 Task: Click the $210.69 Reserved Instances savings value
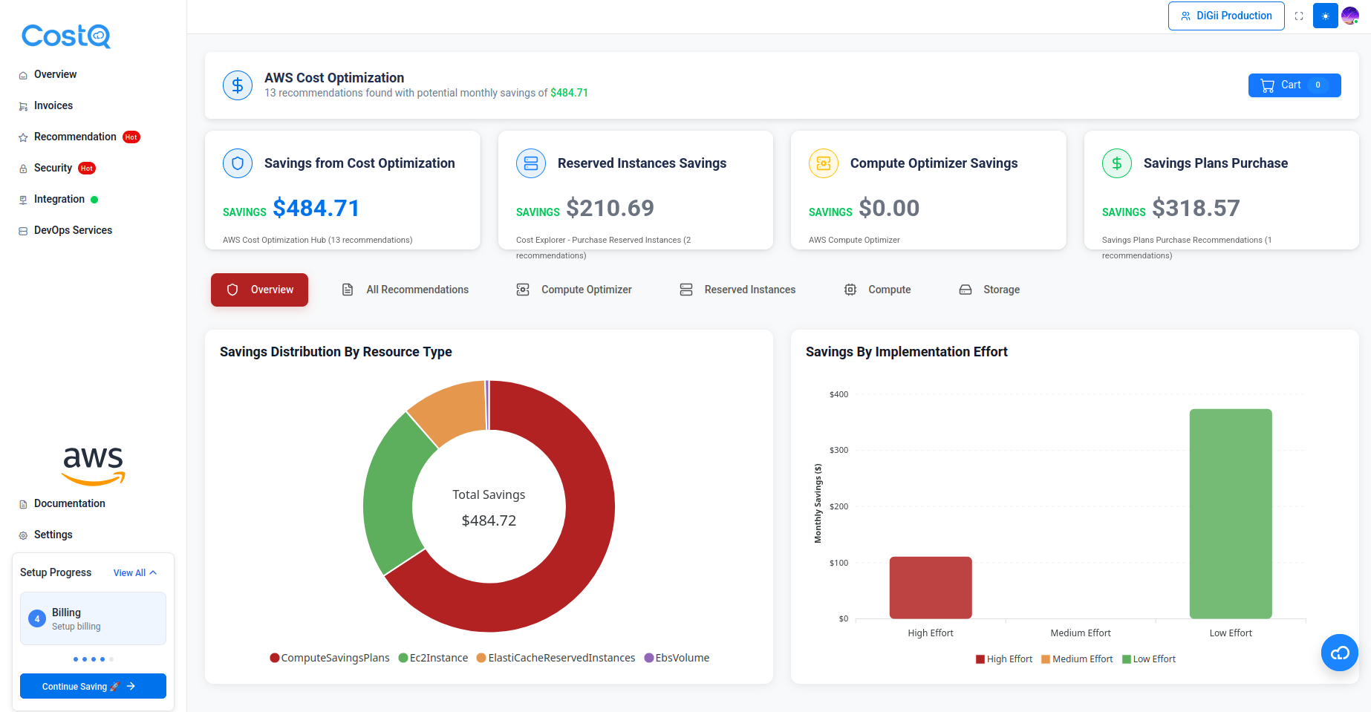[x=610, y=208]
